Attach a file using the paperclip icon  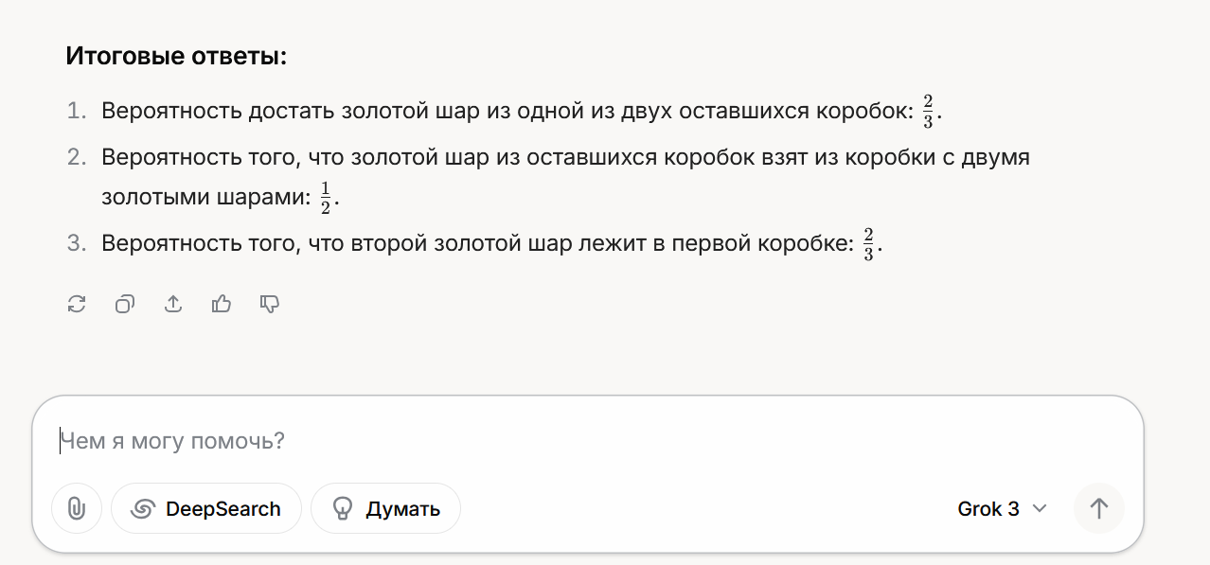77,509
